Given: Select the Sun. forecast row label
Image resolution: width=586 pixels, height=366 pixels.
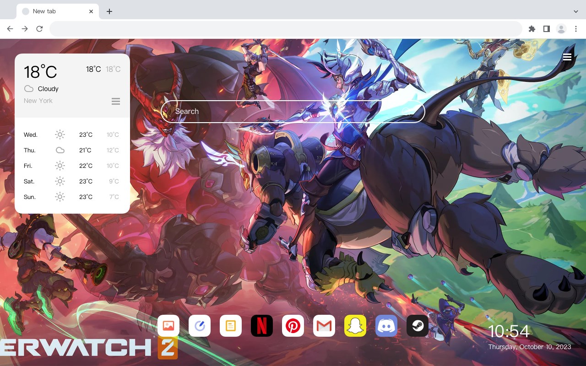Looking at the screenshot, I should [30, 197].
